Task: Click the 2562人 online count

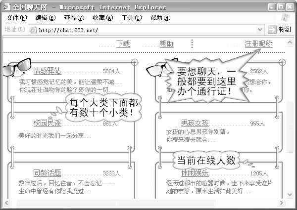Action: [259, 71]
